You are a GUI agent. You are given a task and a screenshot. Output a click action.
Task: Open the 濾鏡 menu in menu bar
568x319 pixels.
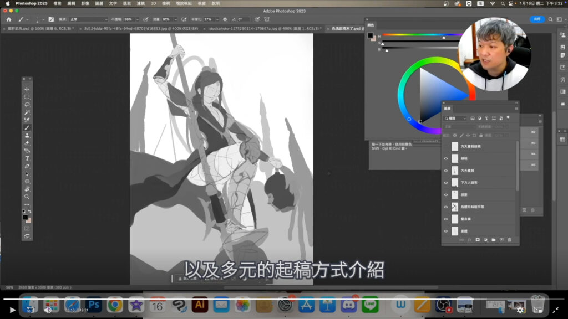(140, 3)
